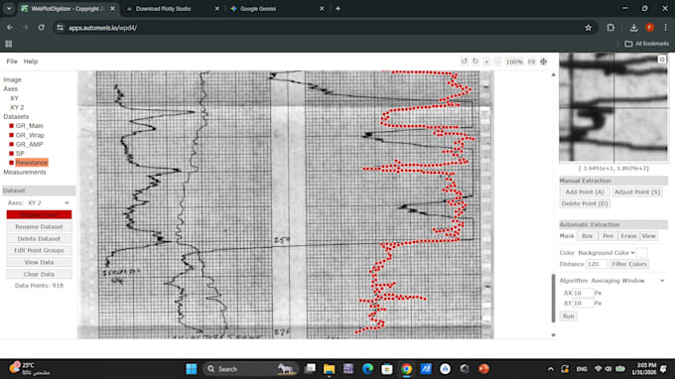Zoom out with the minus icon
The image size is (675, 379).
[497, 62]
